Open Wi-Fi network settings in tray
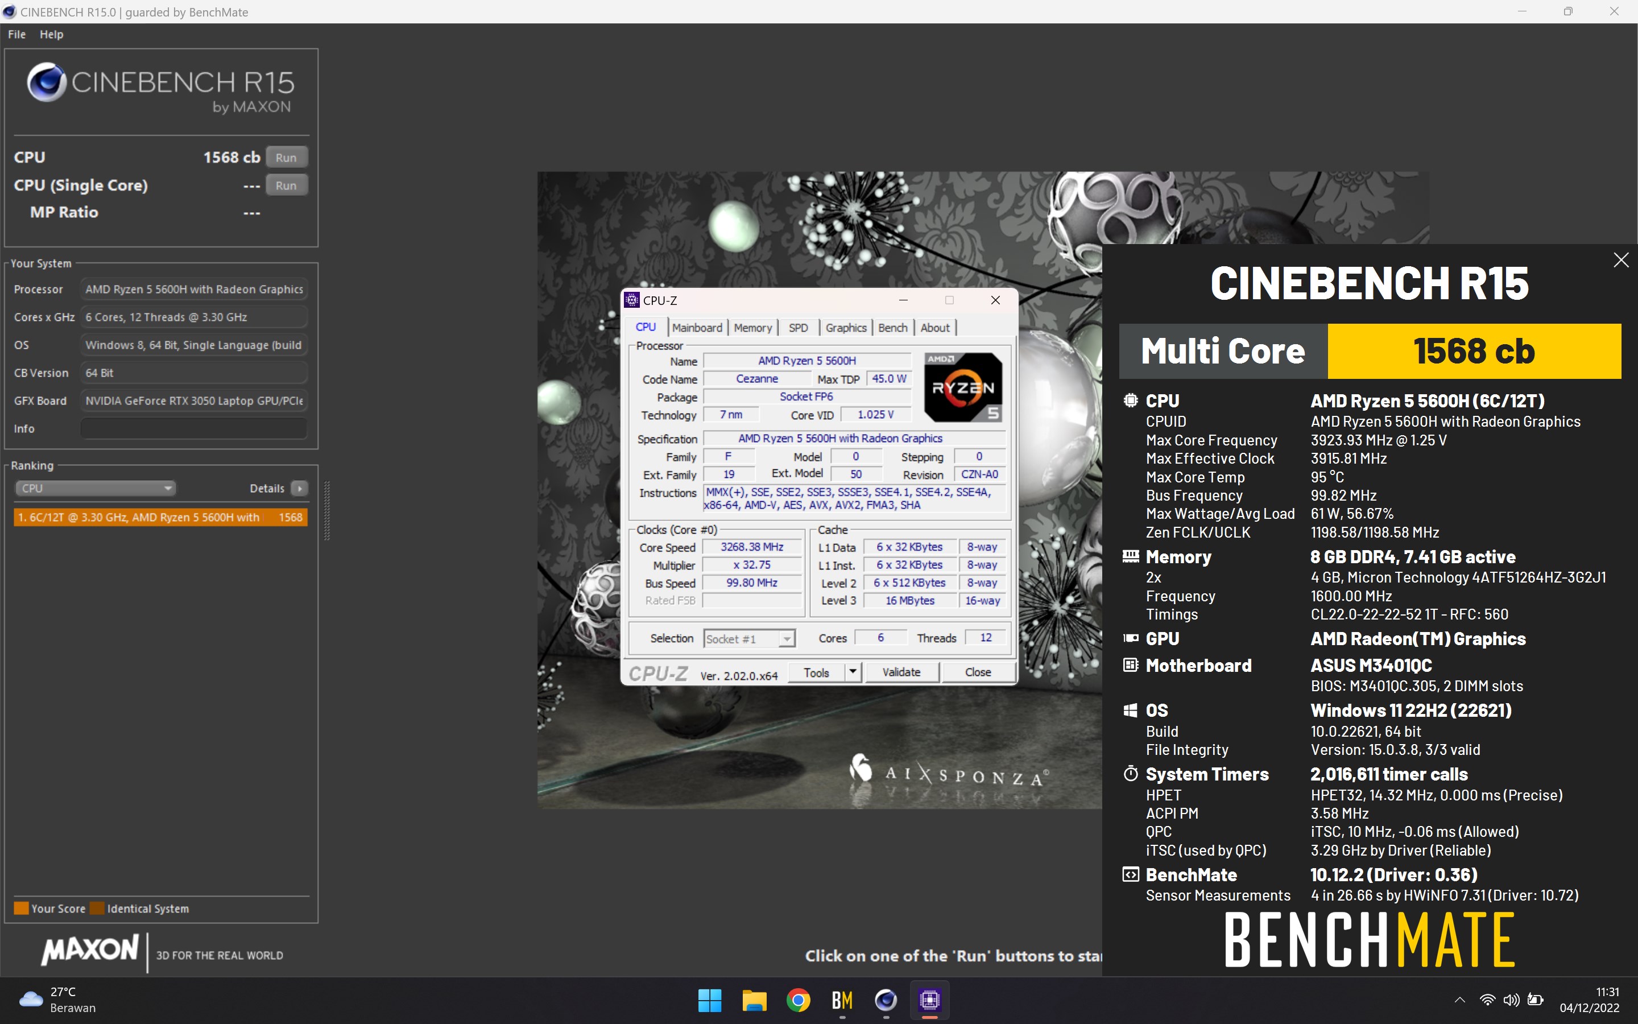This screenshot has height=1024, width=1638. (x=1486, y=1000)
